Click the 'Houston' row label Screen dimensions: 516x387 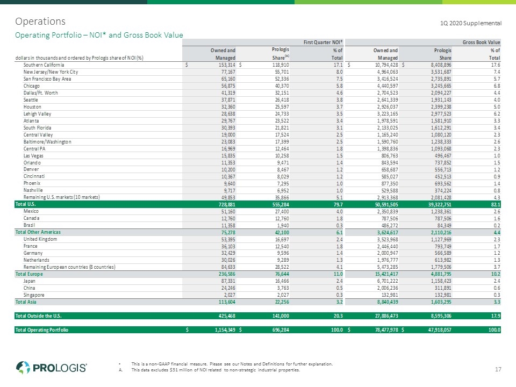coord(32,106)
